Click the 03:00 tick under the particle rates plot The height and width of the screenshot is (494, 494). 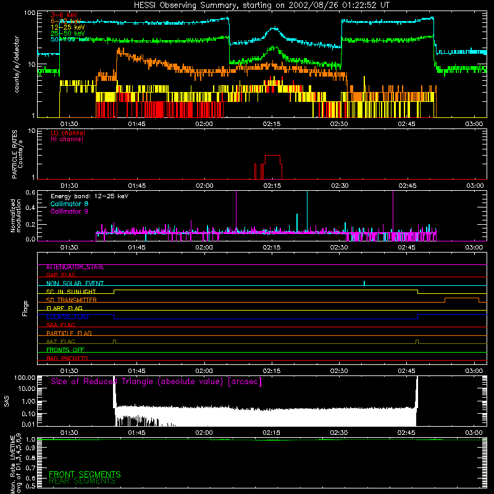point(475,186)
